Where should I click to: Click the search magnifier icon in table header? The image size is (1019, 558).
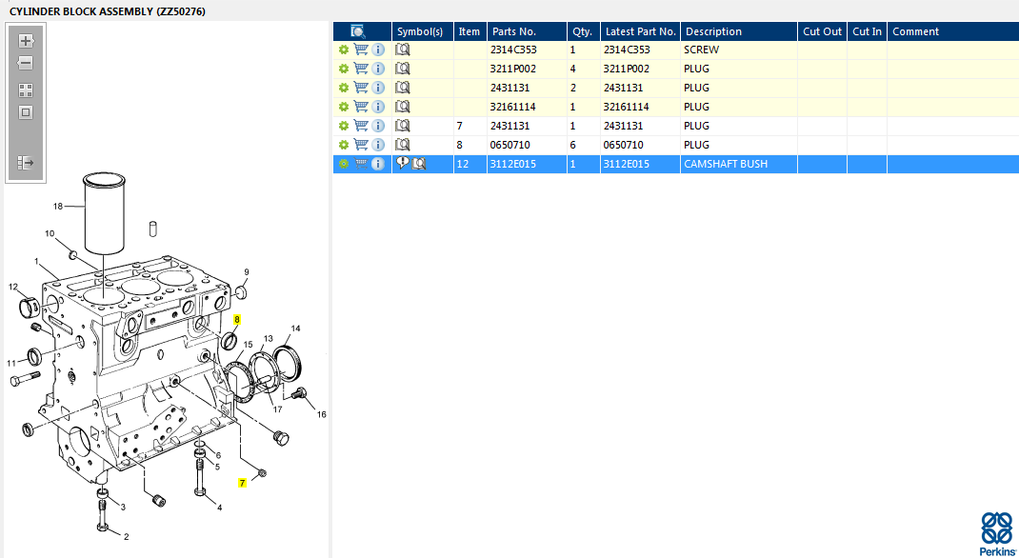point(357,31)
